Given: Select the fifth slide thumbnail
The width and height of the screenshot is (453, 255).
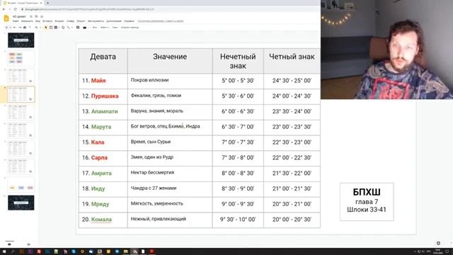Looking at the screenshot, I should pyautogui.click(x=21, y=112).
